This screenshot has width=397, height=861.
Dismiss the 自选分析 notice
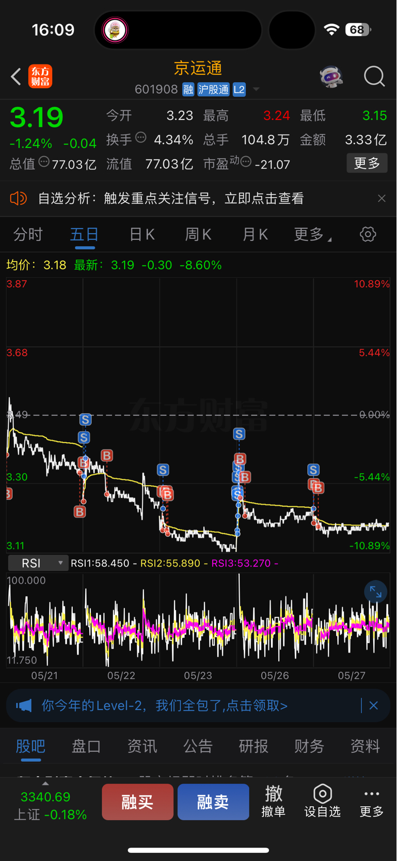coord(382,199)
